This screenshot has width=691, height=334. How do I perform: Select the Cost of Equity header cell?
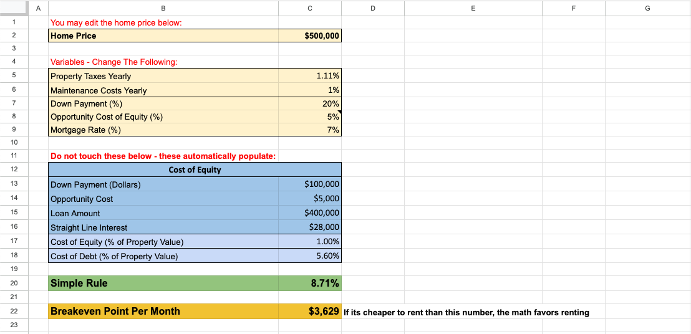click(x=195, y=170)
